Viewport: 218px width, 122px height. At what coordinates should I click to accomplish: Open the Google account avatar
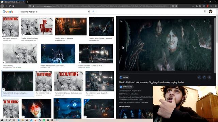pos(211,12)
